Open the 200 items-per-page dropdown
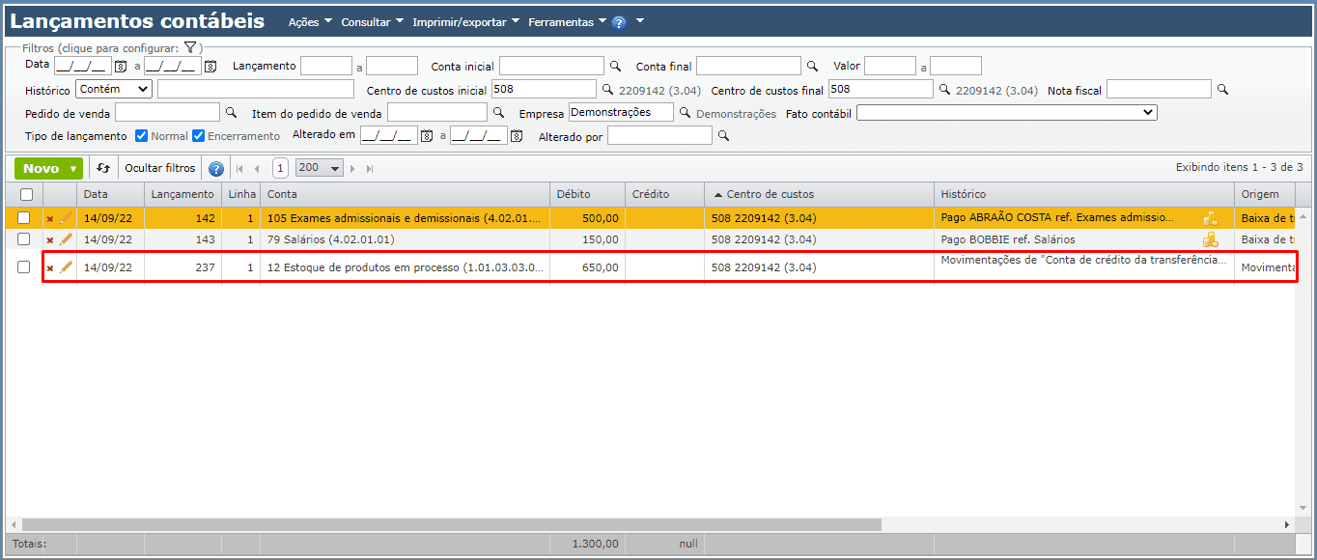Viewport: 1317px width, 560px height. pos(320,168)
